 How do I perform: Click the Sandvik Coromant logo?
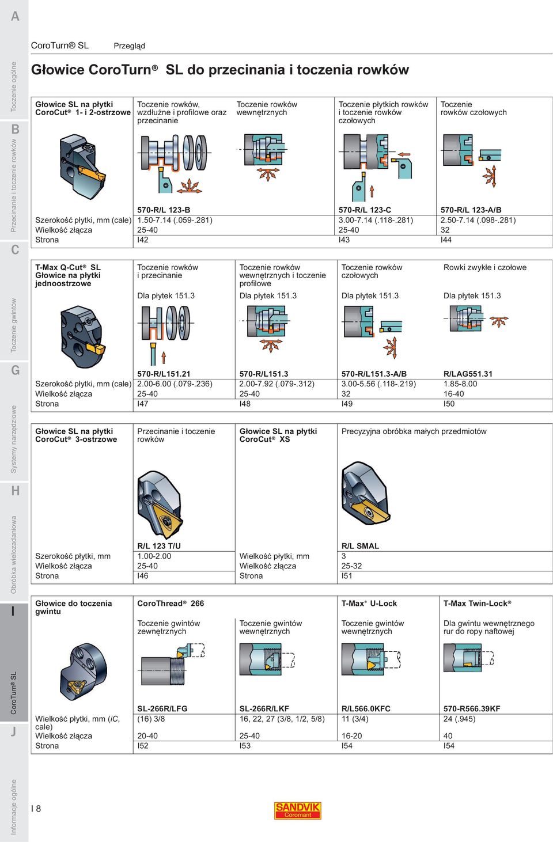click(x=297, y=810)
